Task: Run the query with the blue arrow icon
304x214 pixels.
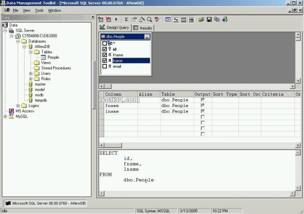Action: [x=116, y=19]
